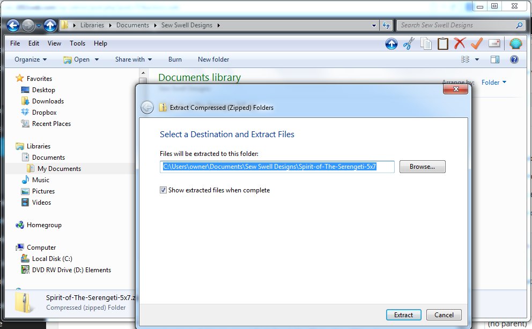
Task: Click the blue Help question mark icon
Action: point(514,59)
